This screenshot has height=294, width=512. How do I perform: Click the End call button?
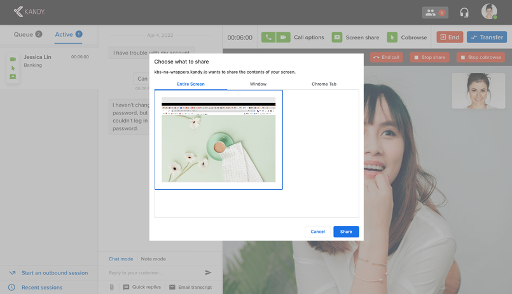point(386,57)
